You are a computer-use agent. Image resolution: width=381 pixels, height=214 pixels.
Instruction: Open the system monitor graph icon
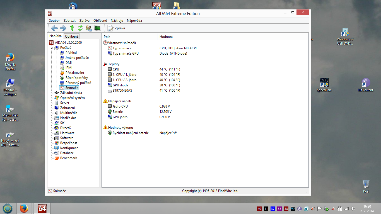97,28
